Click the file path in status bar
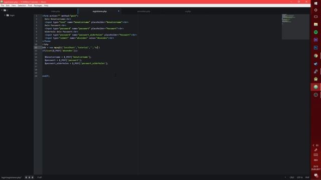This screenshot has width=321, height=180. pyautogui.click(x=11, y=177)
